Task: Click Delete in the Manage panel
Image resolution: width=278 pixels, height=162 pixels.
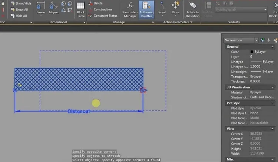Action: (x=96, y=3)
